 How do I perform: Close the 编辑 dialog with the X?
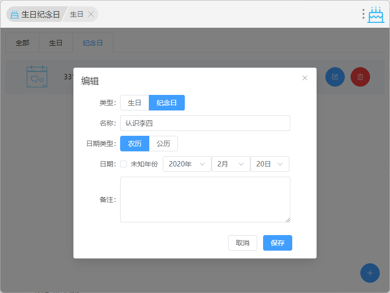[305, 78]
